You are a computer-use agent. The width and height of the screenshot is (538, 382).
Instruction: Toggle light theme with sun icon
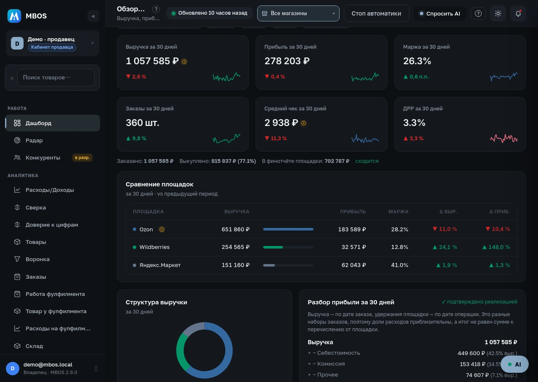pyautogui.click(x=498, y=13)
